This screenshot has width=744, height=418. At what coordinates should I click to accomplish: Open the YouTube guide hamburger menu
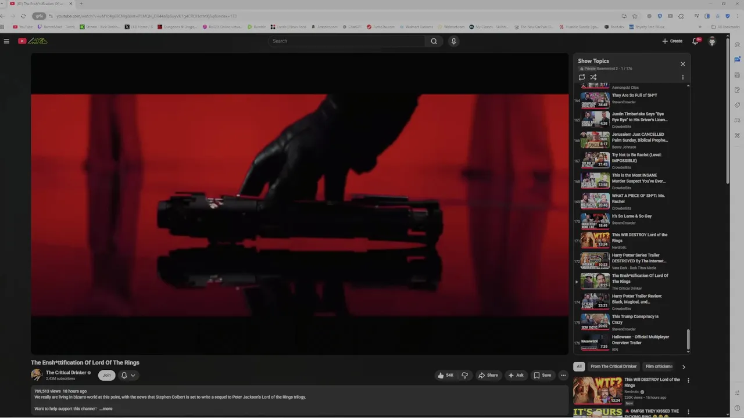(6, 41)
